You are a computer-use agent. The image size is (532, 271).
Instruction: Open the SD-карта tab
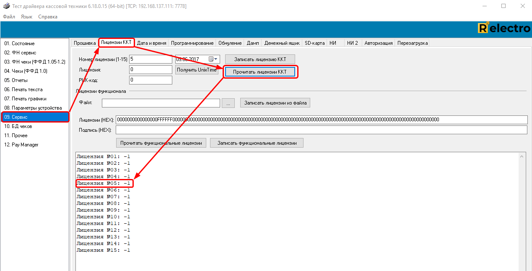point(314,43)
